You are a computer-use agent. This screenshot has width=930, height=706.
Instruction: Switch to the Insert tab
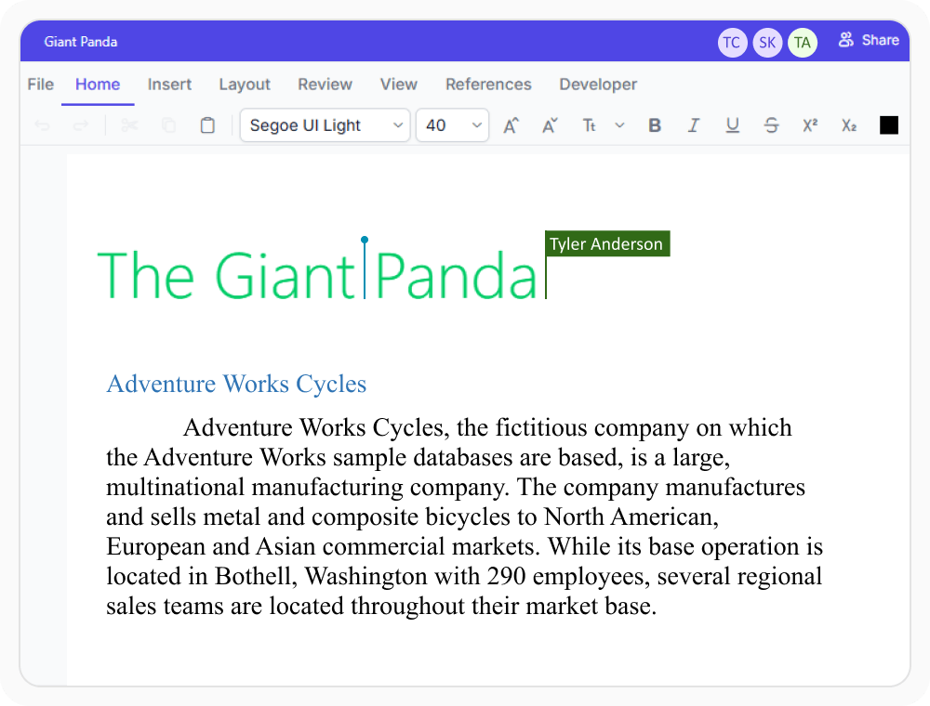(x=169, y=85)
